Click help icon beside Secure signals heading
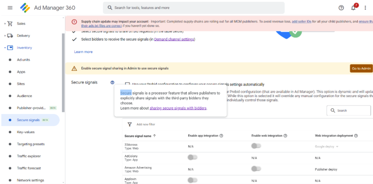This screenshot has height=184, width=373. click(112, 82)
